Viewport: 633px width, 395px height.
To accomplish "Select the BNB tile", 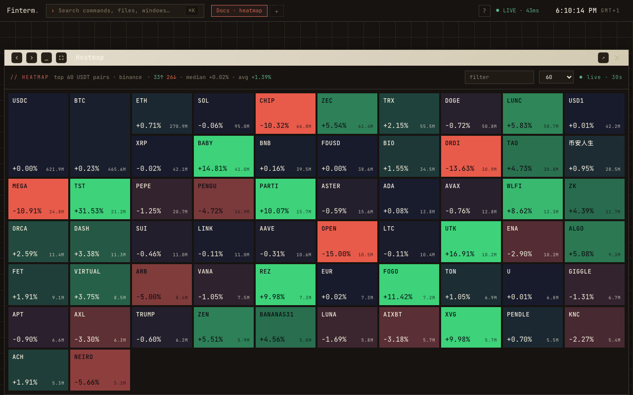I will [x=285, y=156].
